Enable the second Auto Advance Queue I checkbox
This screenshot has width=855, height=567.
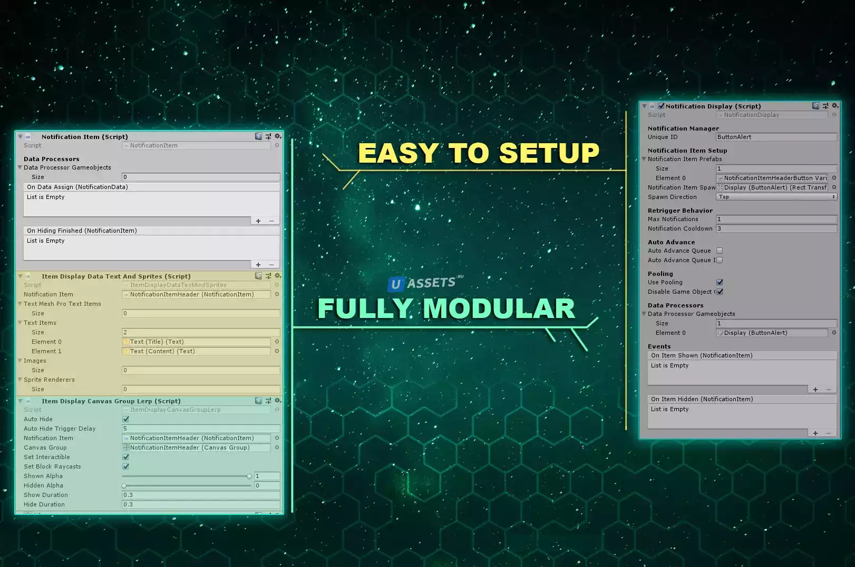[720, 260]
